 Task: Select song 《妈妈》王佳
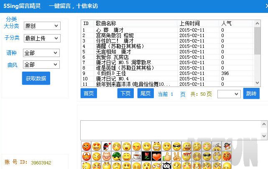pyautogui.click(x=167, y=73)
